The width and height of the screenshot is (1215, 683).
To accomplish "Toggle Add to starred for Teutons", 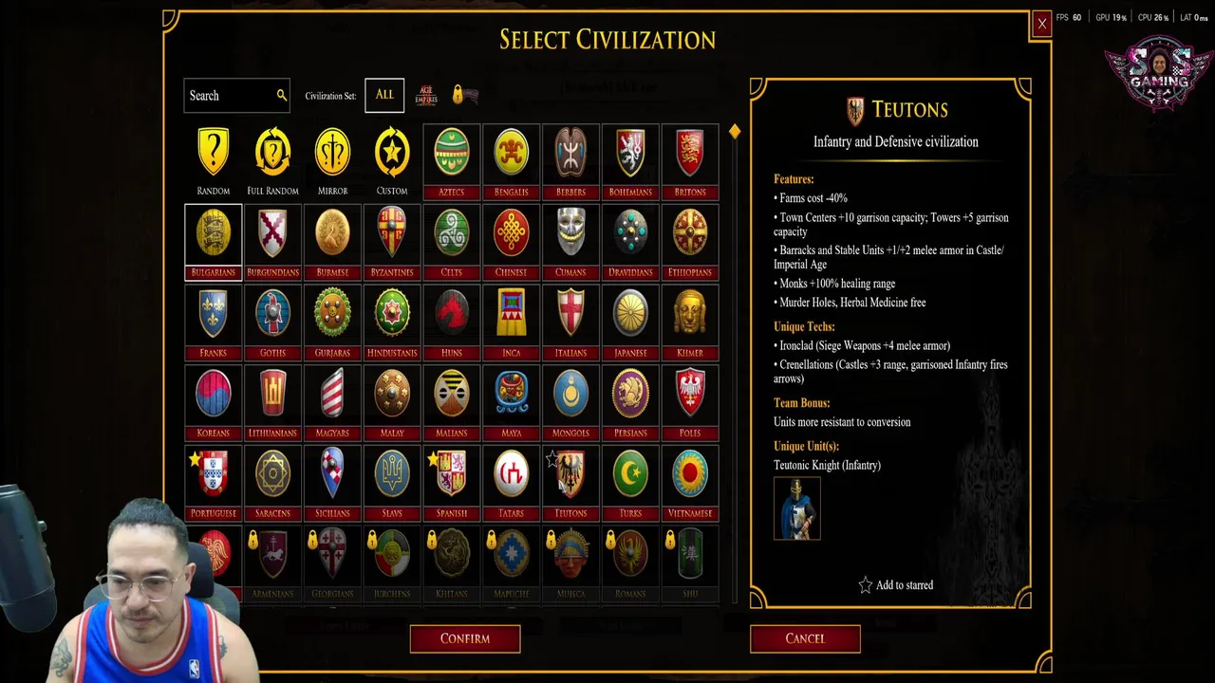I will 896,585.
